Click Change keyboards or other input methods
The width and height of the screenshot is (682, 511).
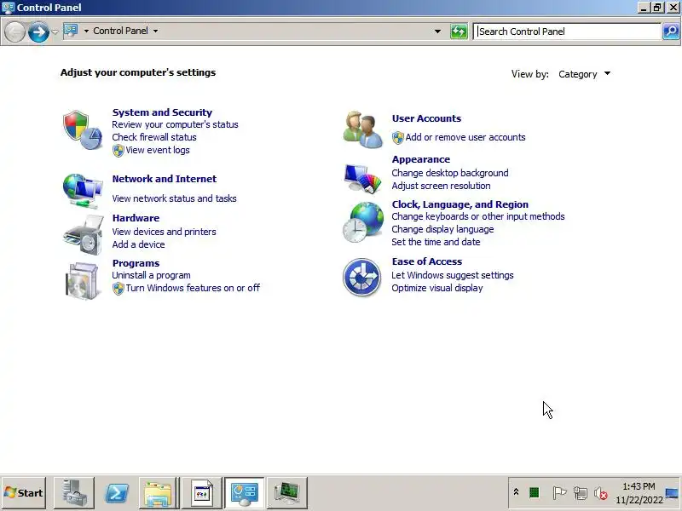click(478, 216)
